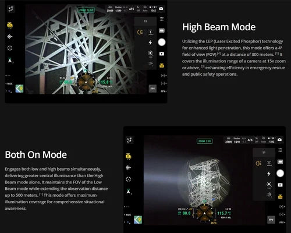The width and height of the screenshot is (291, 233).
Task: Click the crosshair target icon in the High Beam screenshot
Action: click(x=10, y=48)
